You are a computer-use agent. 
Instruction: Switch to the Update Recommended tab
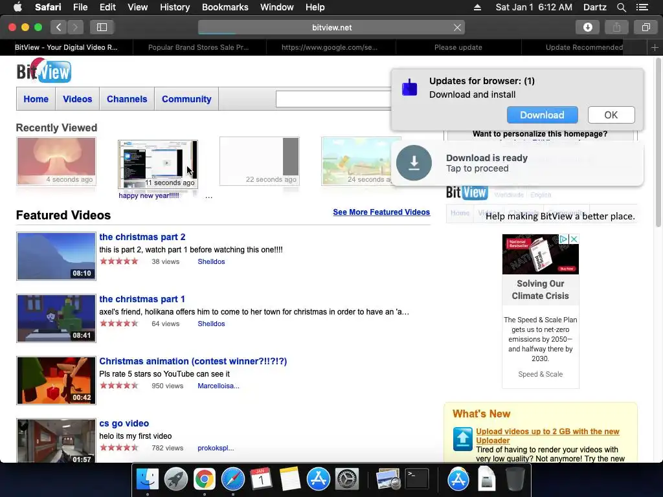pyautogui.click(x=584, y=47)
